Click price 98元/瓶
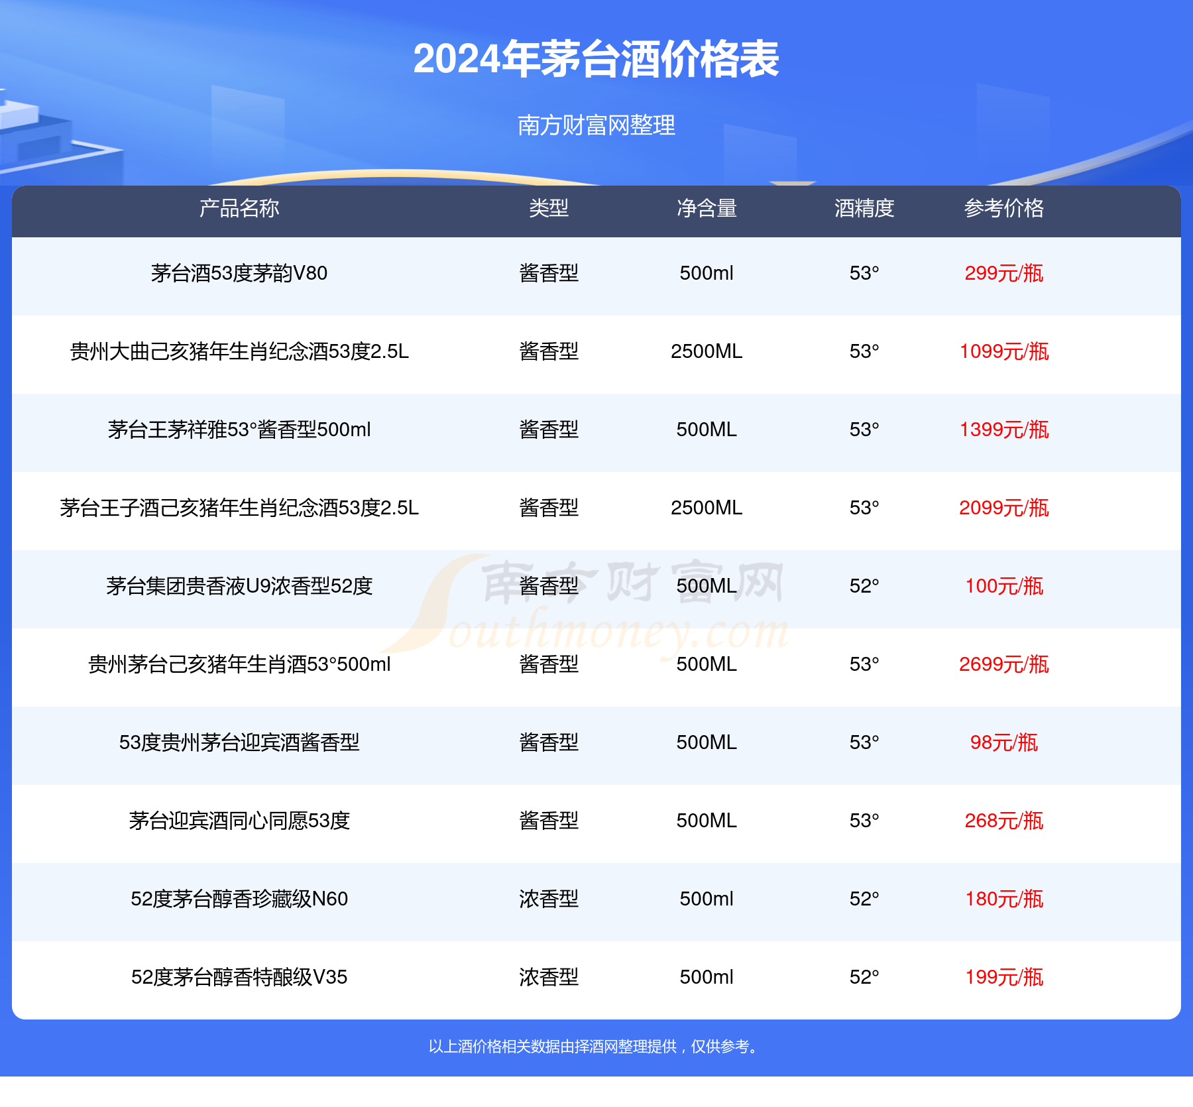 coord(1004,742)
